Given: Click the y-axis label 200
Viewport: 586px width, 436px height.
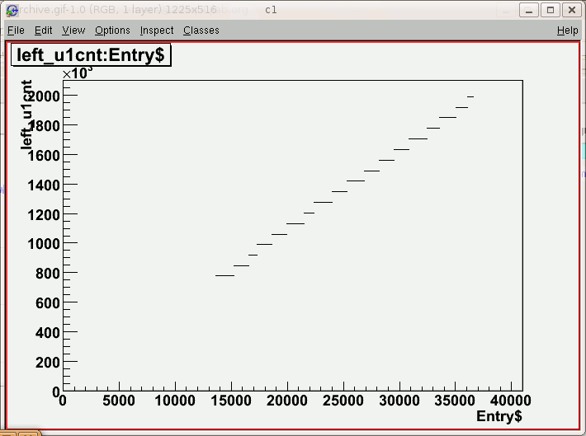Looking at the screenshot, I should point(48,362).
